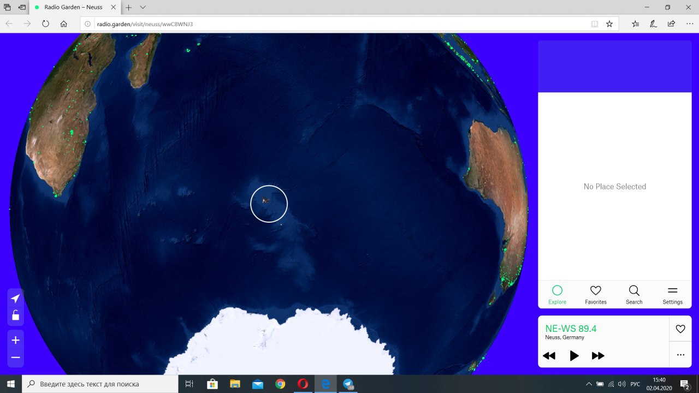
Task: Open the set-aside tabs icon
Action: [8, 8]
